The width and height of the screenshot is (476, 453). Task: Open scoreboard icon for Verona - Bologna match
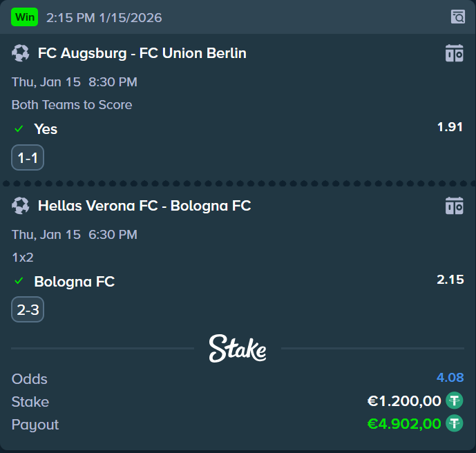point(454,205)
